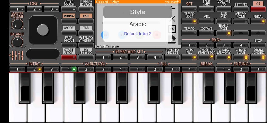
Task: Select Keyboard Set 2
Action: click(120, 57)
